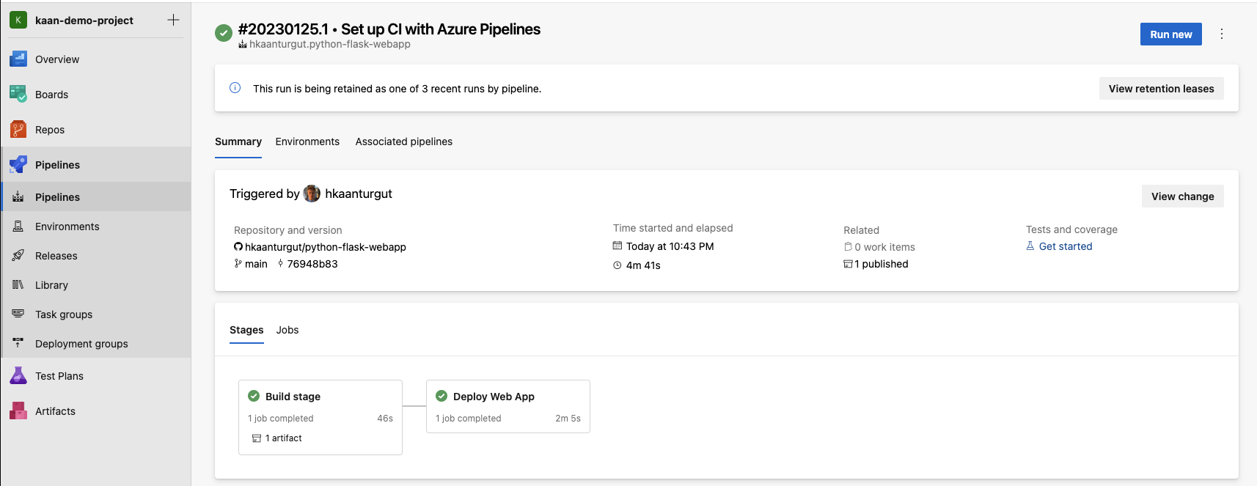
Task: Click the Test Plans flask icon
Action: [x=18, y=376]
